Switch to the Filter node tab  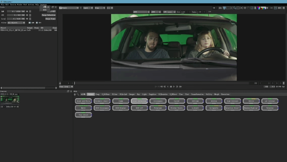(x=115, y=94)
